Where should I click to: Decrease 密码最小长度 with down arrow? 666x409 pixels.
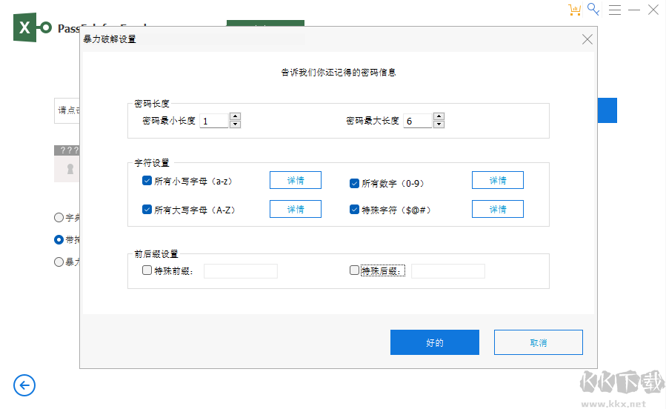click(x=235, y=124)
